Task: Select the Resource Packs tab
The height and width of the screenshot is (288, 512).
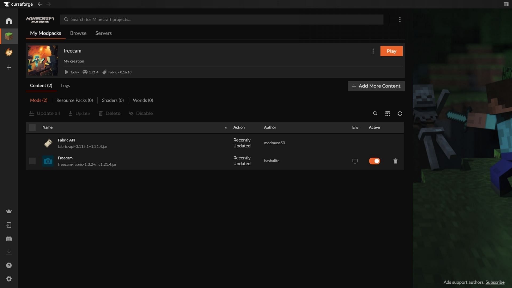Action: pyautogui.click(x=75, y=100)
